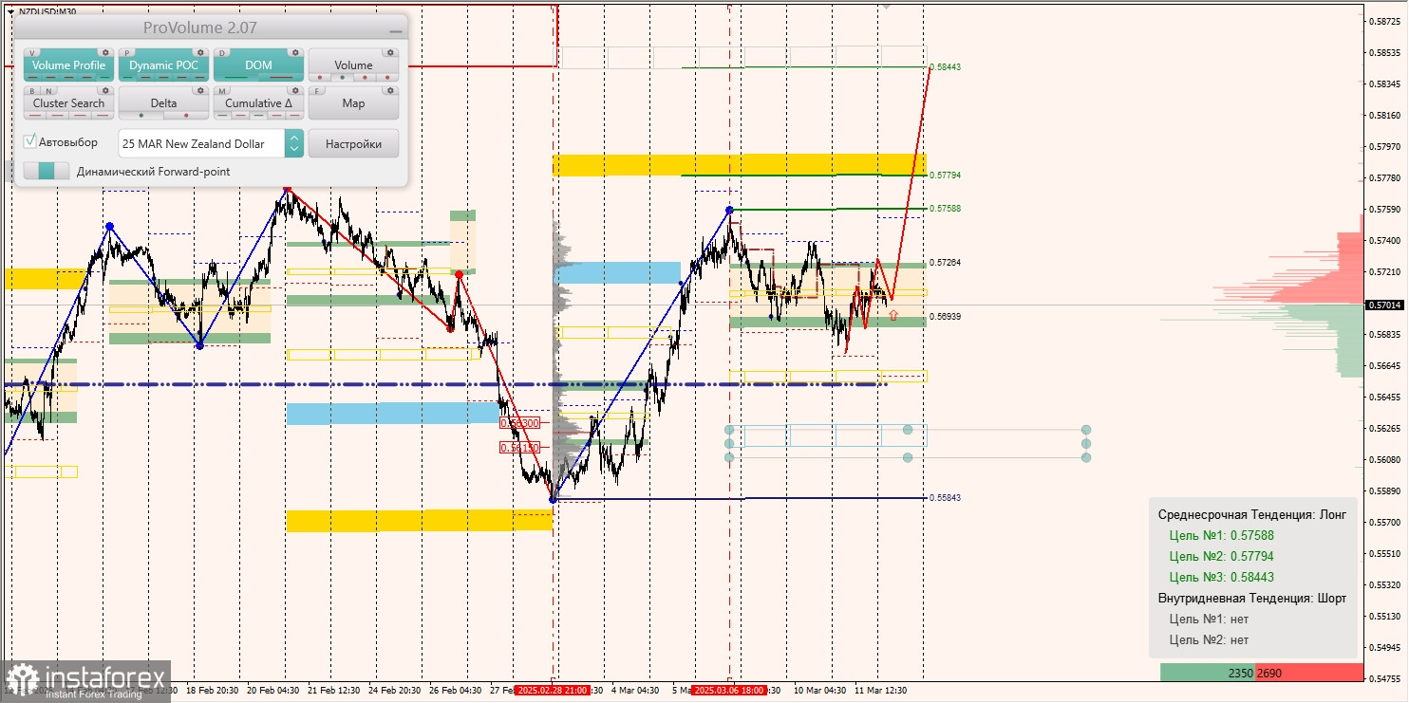Click Среднесрочная Тенденция: Лонг heading
This screenshot has width=1409, height=703.
point(1251,514)
